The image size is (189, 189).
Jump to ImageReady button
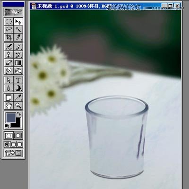pyautogui.click(x=14, y=153)
